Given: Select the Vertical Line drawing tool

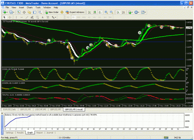Looking at the screenshot, I should 16,17.
